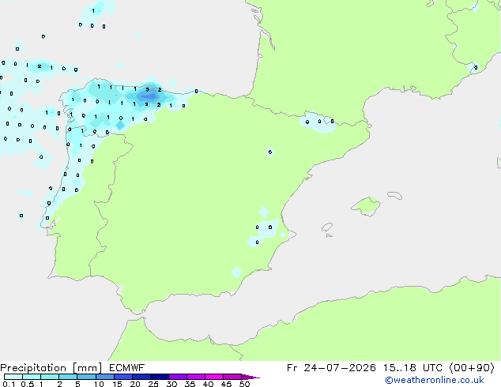The width and height of the screenshot is (501, 387).
Task: Select the bright magenta 40 mm legend swatch
Action: coord(214,377)
